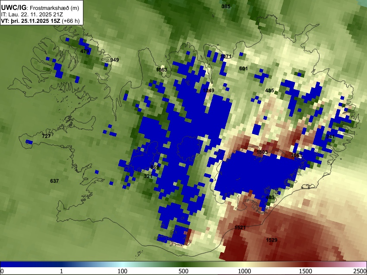Click the '479' value in the Westfjords
This screenshot has height=275, width=367.
[85, 51]
